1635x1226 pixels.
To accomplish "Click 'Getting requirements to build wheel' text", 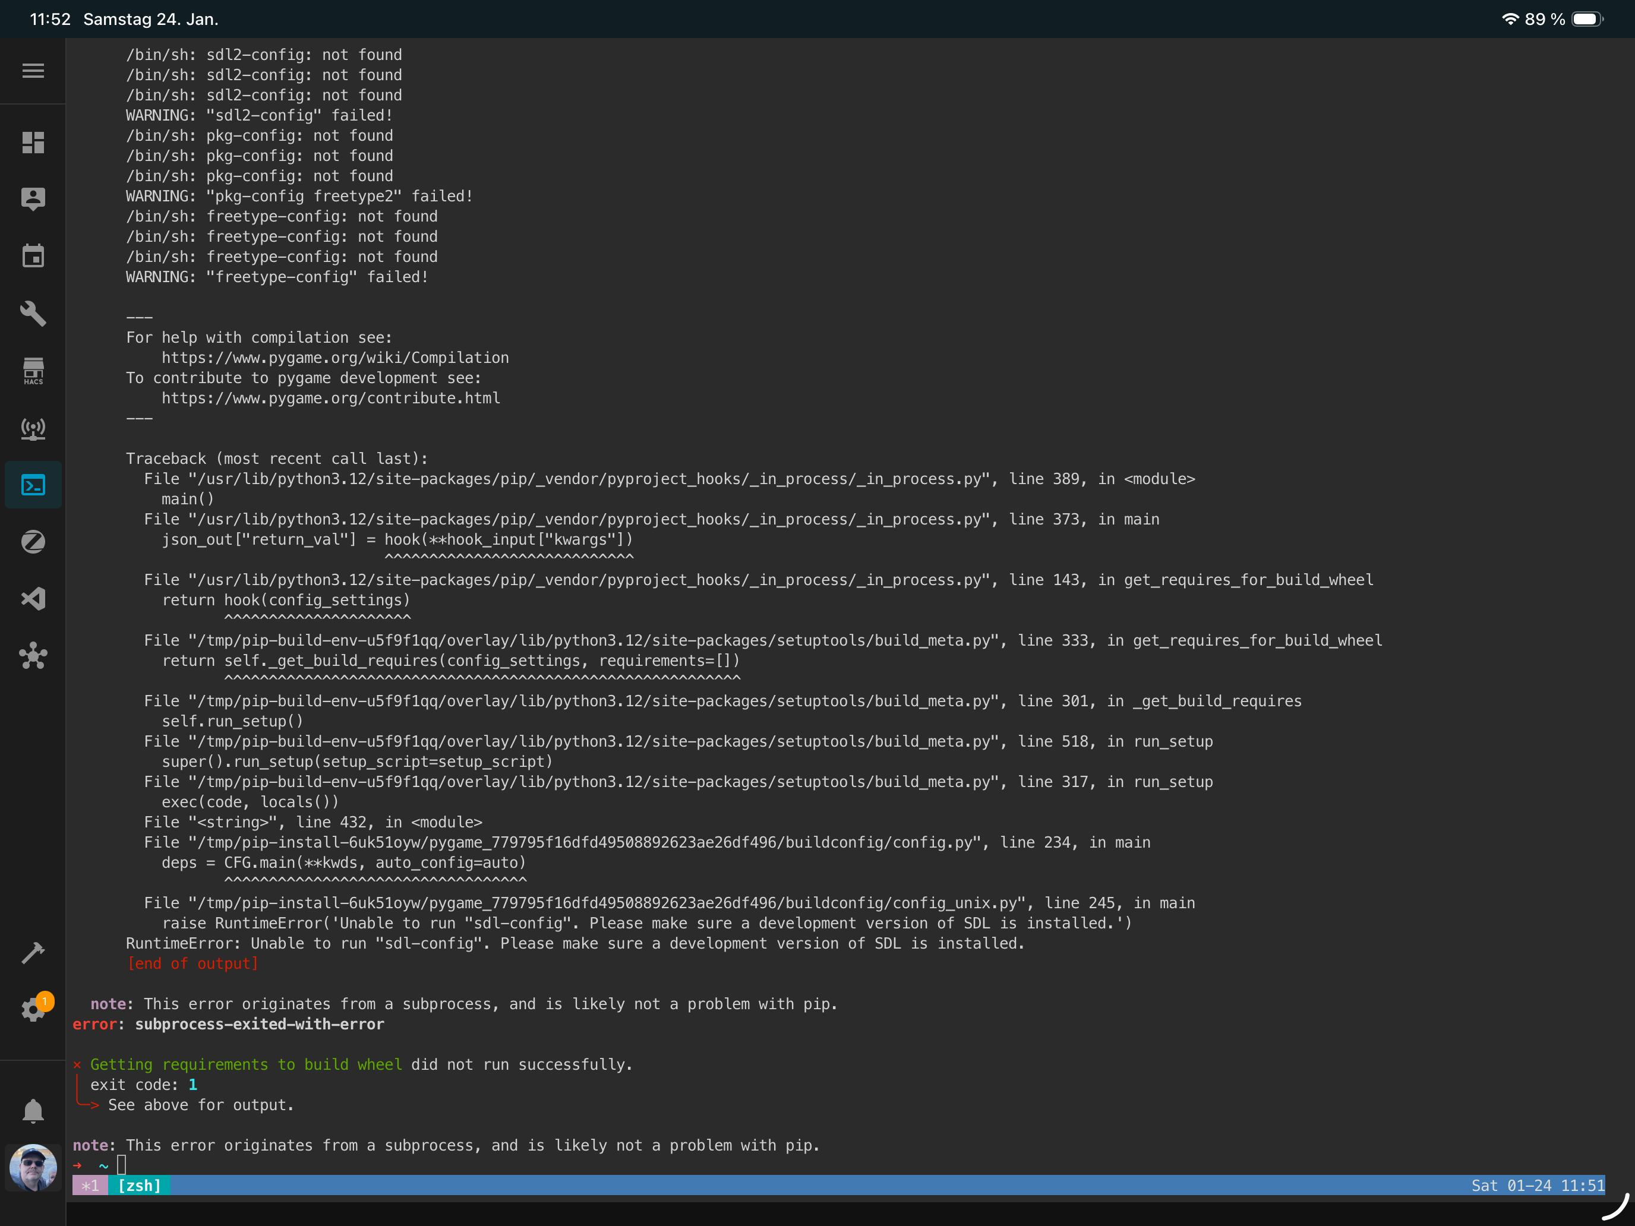I will (x=246, y=1064).
